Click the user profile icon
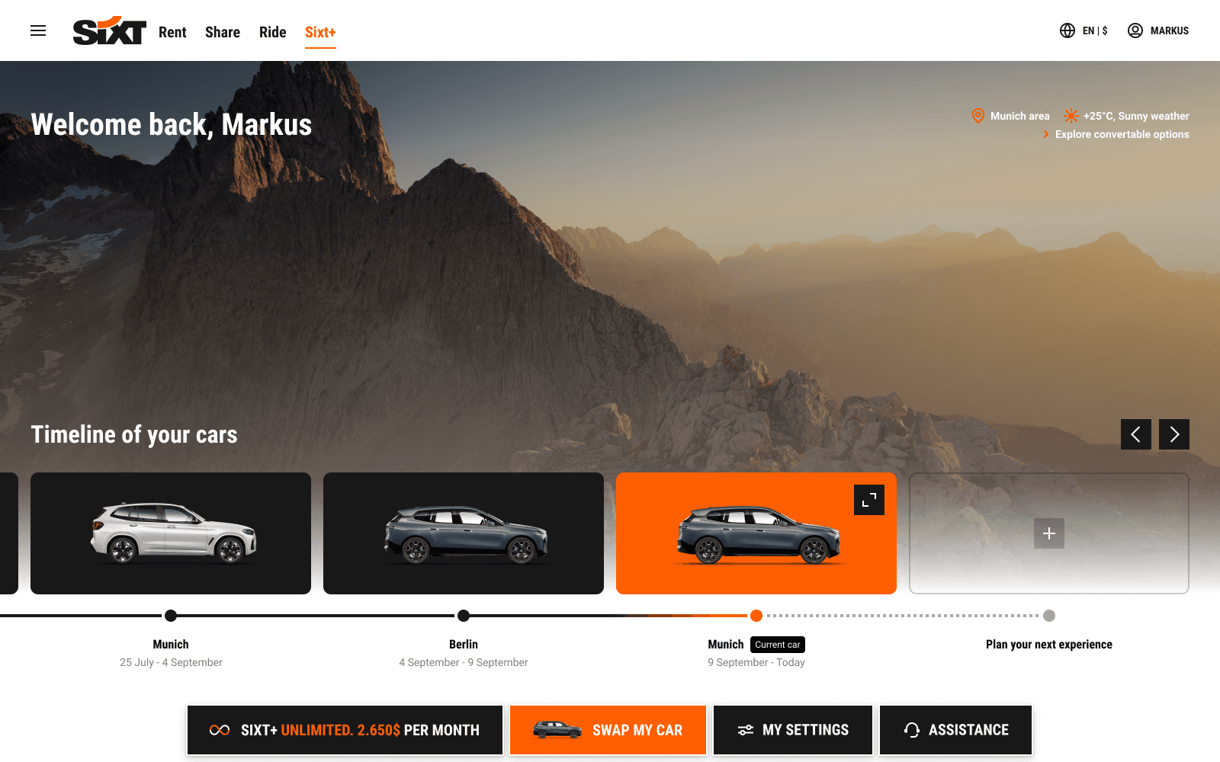The width and height of the screenshot is (1220, 762). (1135, 30)
